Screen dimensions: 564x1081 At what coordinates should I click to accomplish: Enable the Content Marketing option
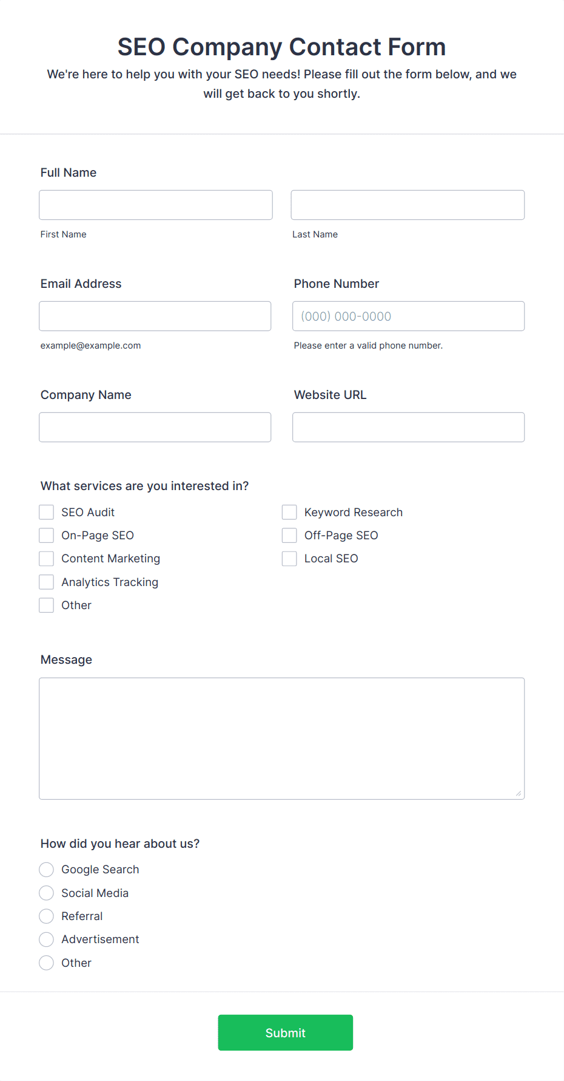click(x=47, y=559)
